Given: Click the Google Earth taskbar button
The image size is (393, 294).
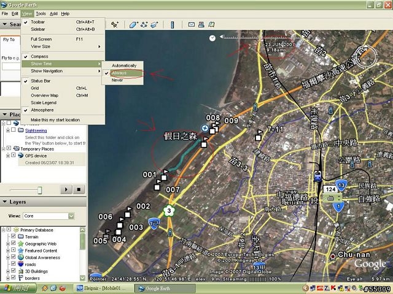Looking at the screenshot, I should (165, 288).
